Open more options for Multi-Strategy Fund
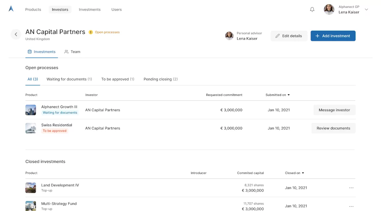 351,206
